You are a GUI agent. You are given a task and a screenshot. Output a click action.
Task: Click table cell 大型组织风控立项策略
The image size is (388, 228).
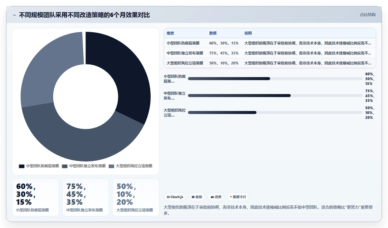pyautogui.click(x=185, y=63)
